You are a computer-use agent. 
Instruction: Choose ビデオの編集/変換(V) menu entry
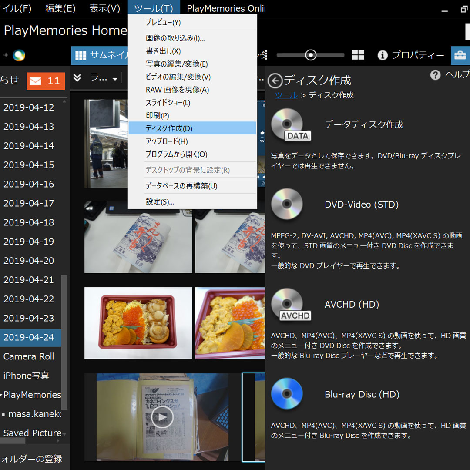[x=192, y=77]
